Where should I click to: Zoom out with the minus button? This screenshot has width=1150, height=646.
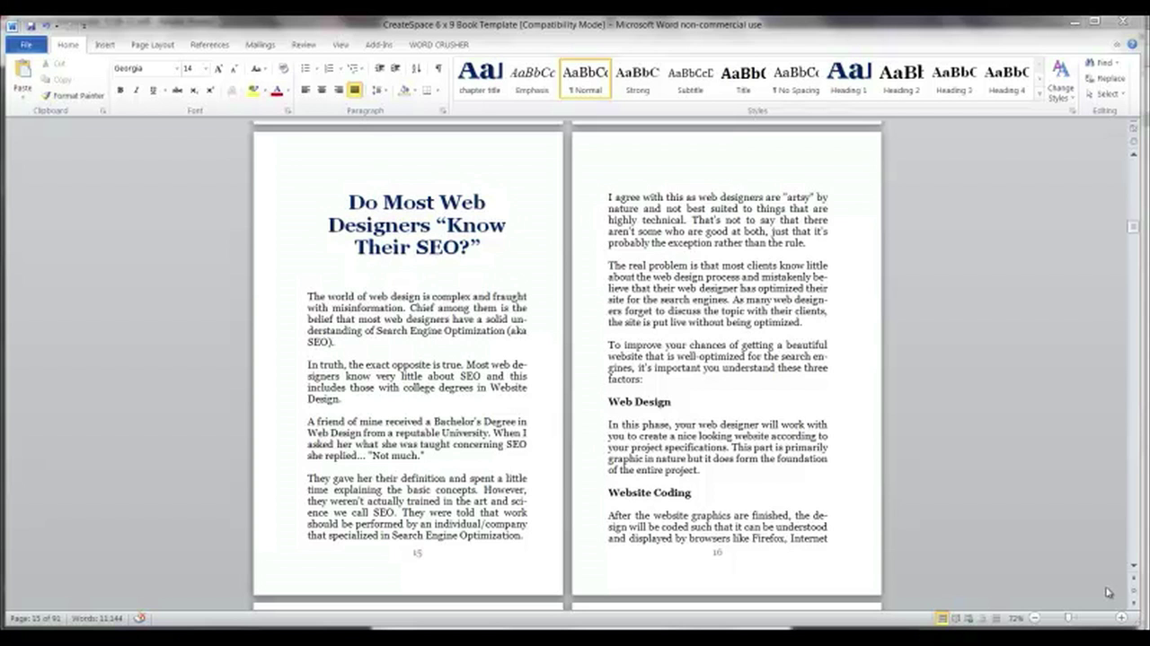(x=1034, y=618)
